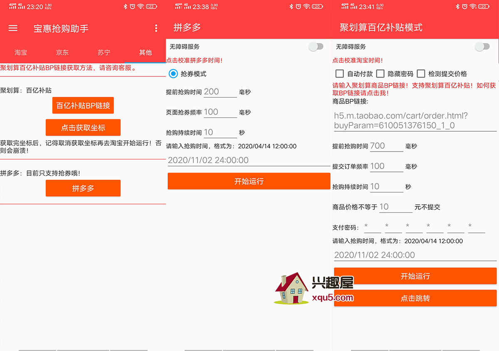Viewport: 499px width, 351px height.
Task: Tap the 点击跳转 button
Action: click(415, 298)
